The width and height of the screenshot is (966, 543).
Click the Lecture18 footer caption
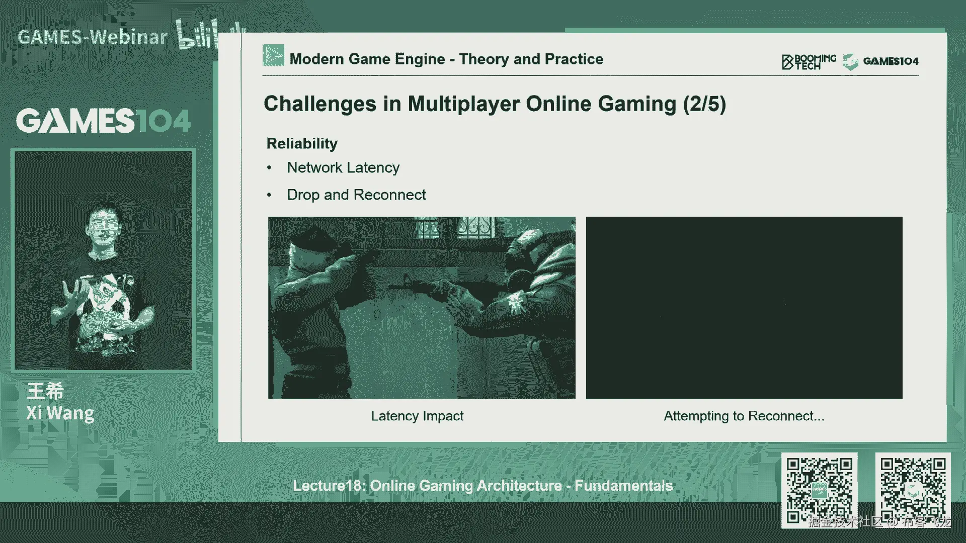[482, 486]
